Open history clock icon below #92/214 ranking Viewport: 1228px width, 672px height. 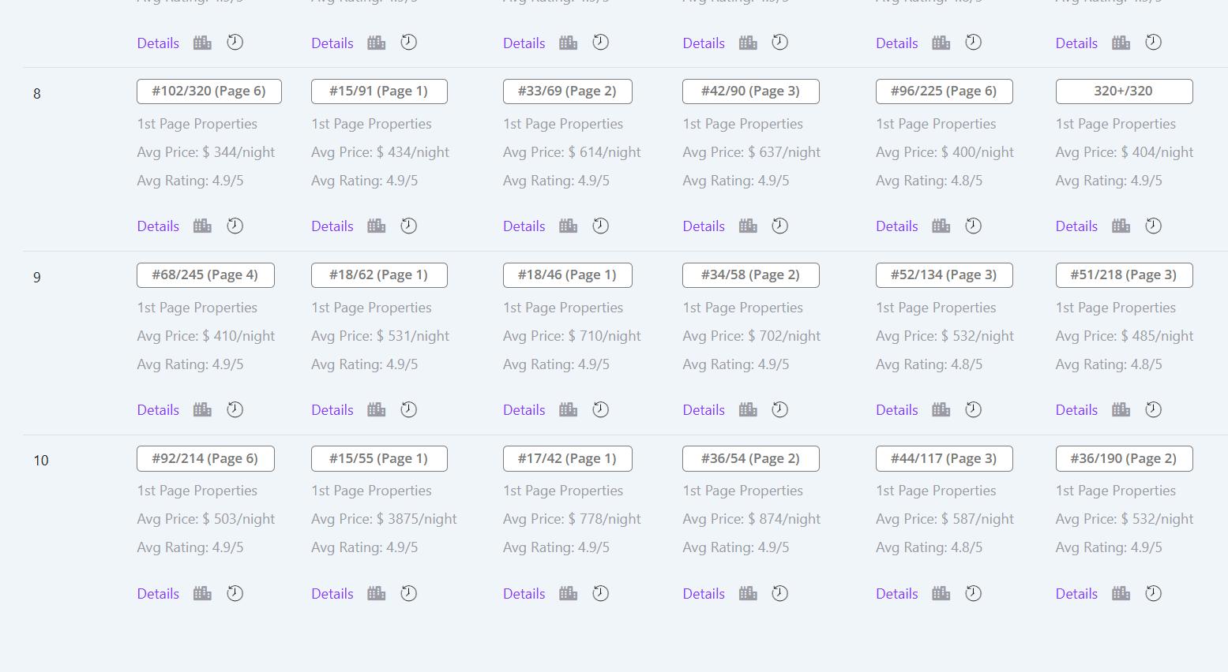[x=235, y=593]
